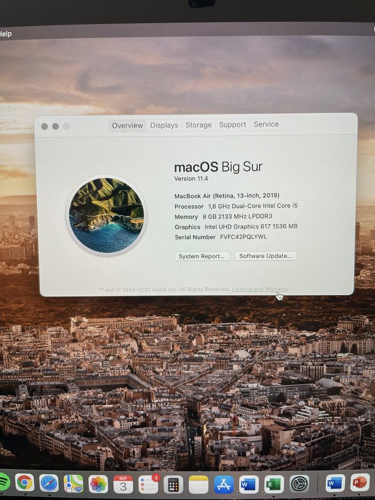Click the Intel UHD Graphics 617 1536 MB text

pos(251,227)
